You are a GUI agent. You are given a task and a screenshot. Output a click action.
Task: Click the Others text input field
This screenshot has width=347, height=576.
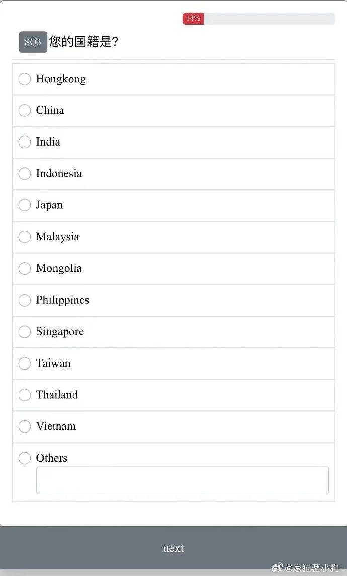[x=182, y=480]
